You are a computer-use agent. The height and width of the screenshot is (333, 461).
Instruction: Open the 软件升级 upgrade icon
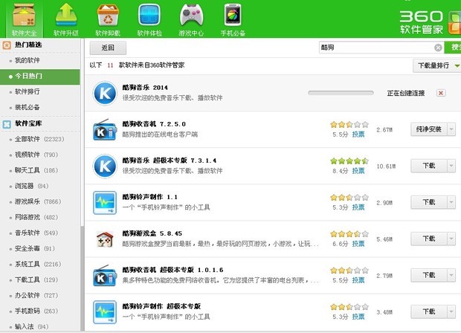(x=66, y=15)
